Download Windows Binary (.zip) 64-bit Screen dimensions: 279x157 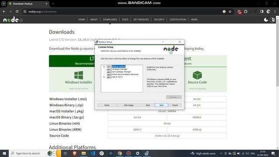pos(197,105)
